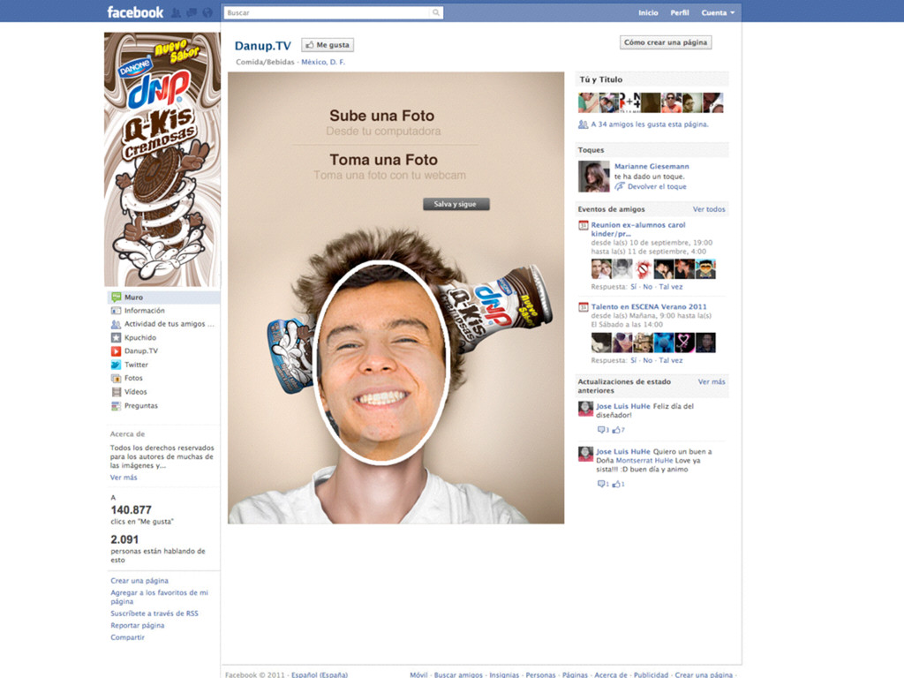Answer Sí to Reunion ex-alumnos event
The width and height of the screenshot is (904, 678).
634,287
